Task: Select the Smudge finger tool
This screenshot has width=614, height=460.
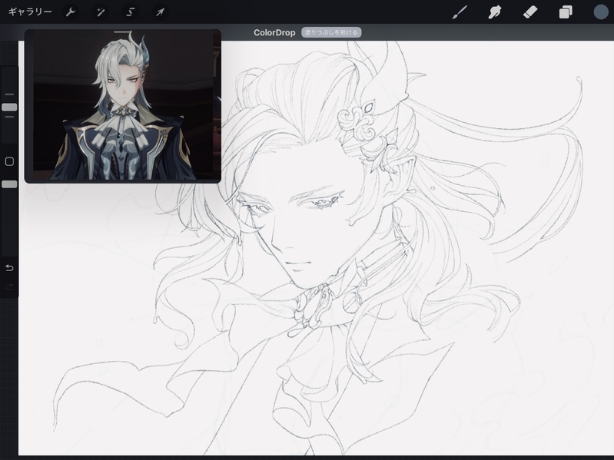Action: [x=495, y=12]
